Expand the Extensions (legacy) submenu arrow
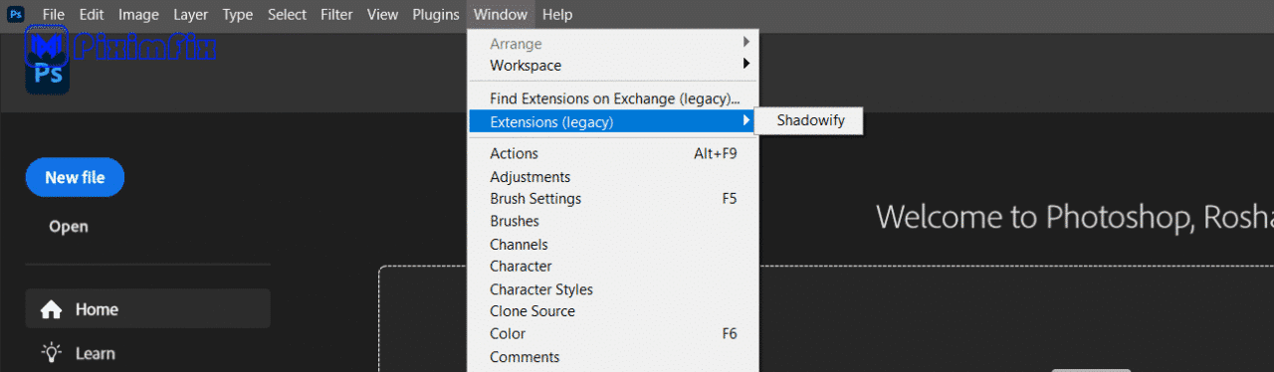 746,121
